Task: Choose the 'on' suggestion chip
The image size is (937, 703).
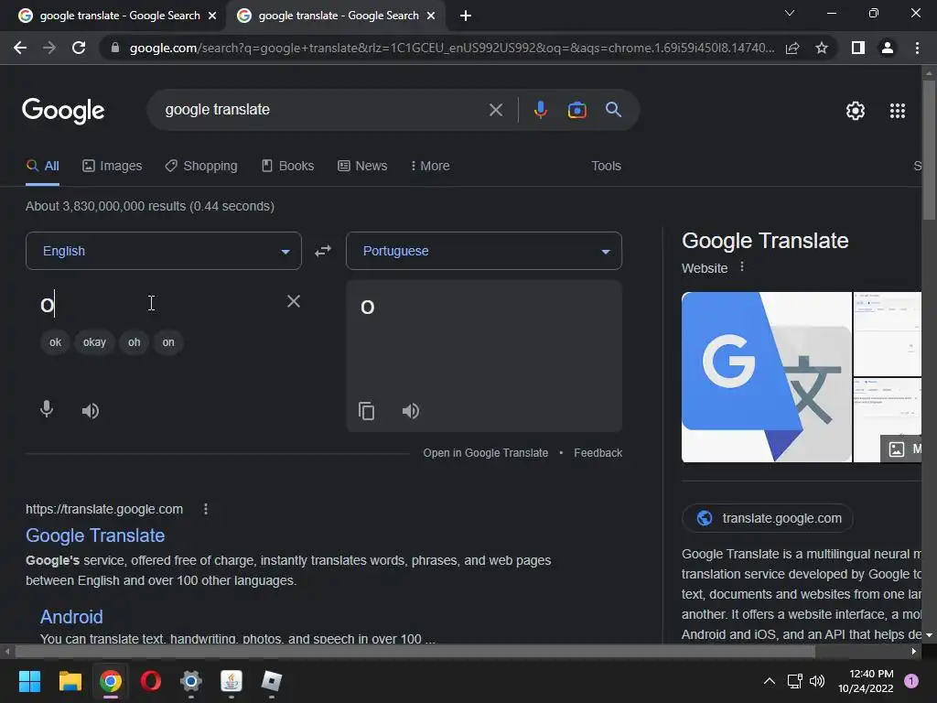Action: point(168,342)
